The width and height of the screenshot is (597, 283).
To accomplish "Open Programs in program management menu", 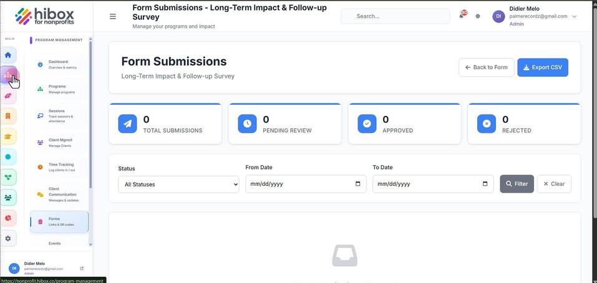I will pyautogui.click(x=59, y=89).
